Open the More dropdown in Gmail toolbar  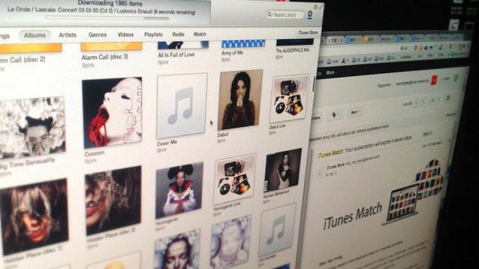[355, 112]
